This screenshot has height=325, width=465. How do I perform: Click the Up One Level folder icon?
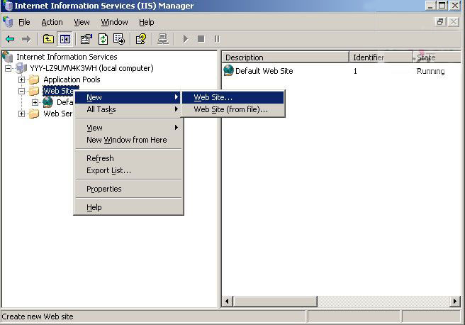click(x=48, y=39)
